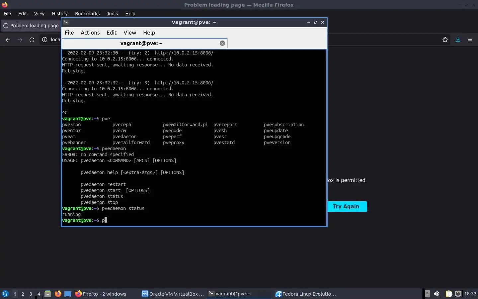
Task: Click 'pveceph' in the completion list
Action: pos(122,125)
